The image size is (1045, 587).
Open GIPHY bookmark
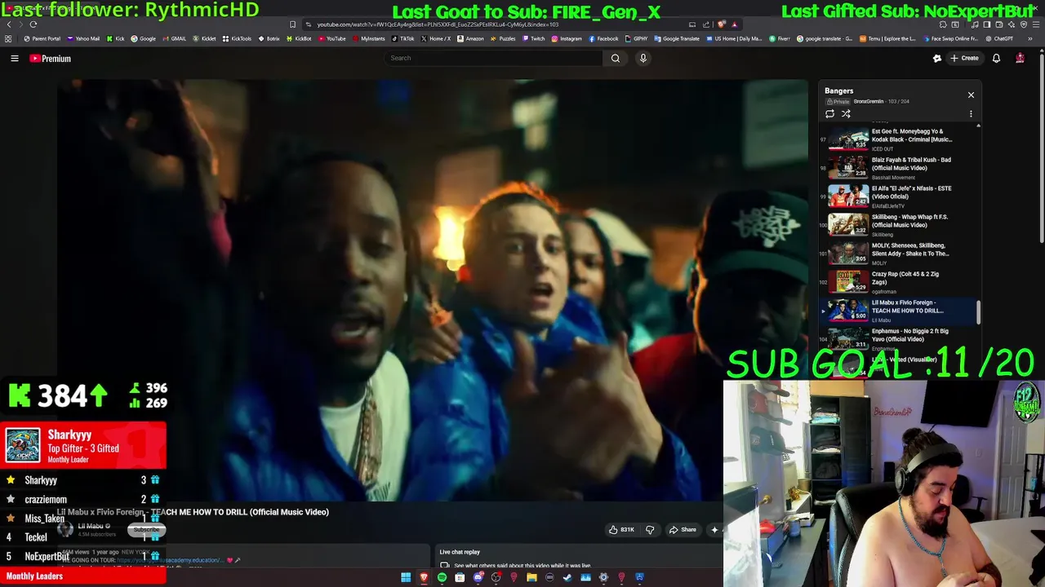637,38
